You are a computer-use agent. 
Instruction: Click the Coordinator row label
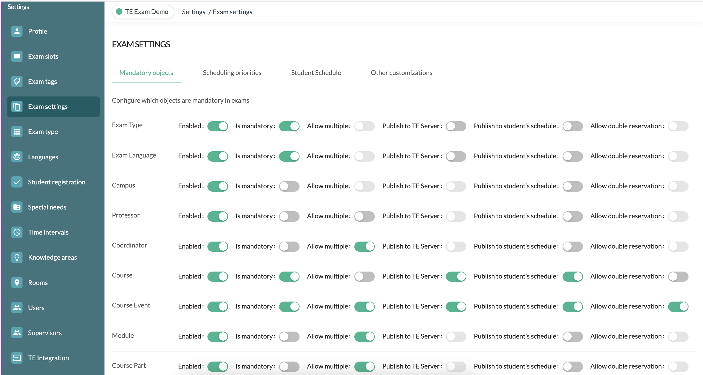click(x=129, y=245)
